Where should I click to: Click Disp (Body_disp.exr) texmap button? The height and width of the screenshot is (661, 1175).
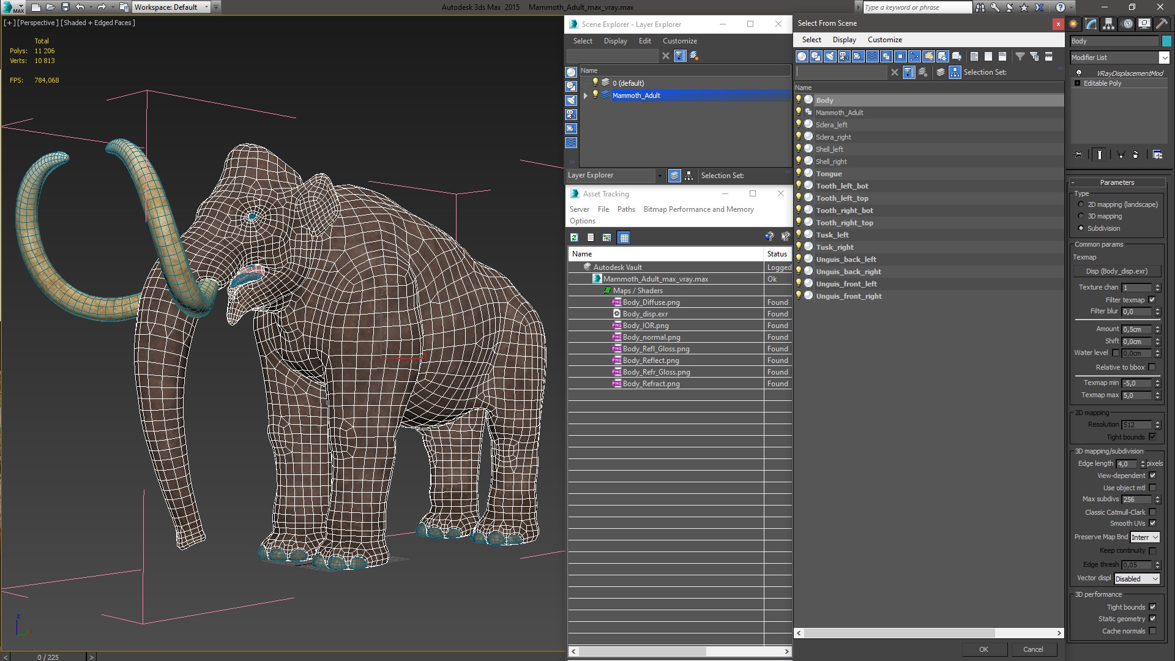point(1116,271)
